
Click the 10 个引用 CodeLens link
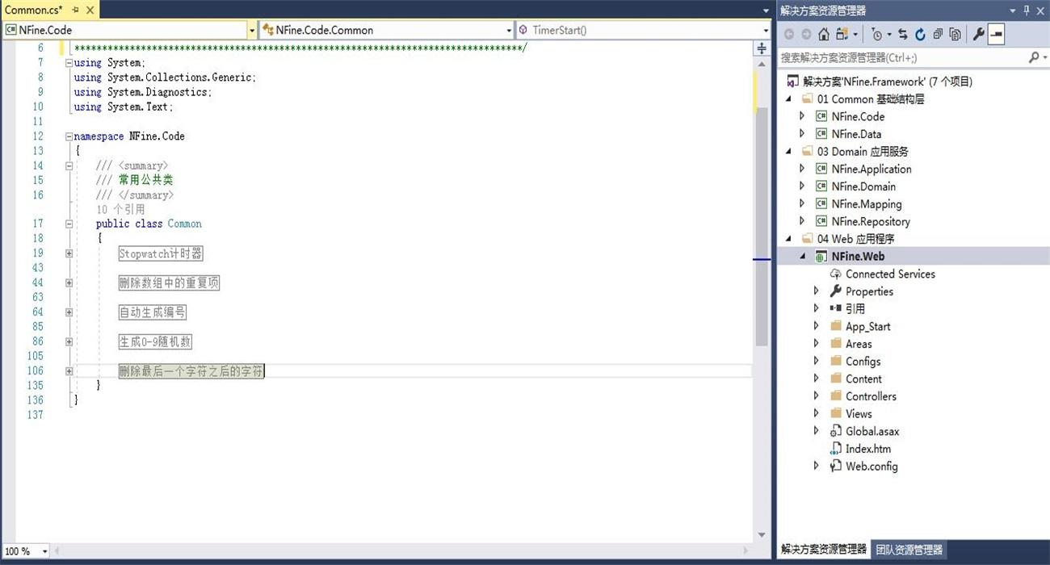[120, 209]
